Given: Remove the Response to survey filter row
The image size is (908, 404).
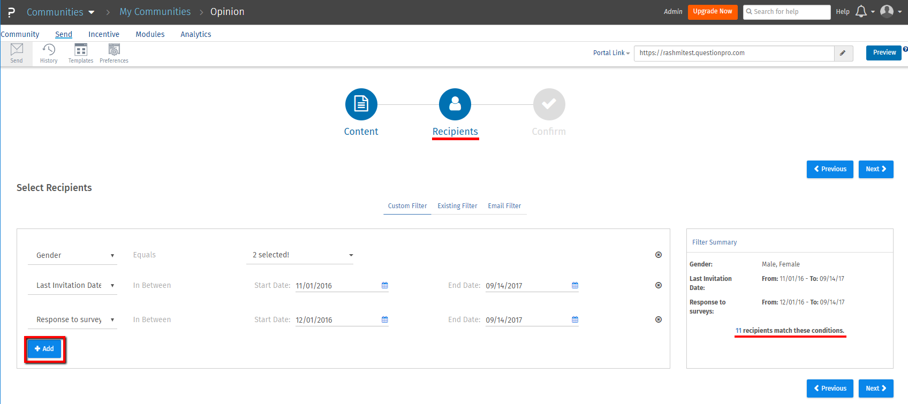Looking at the screenshot, I should coord(659,319).
